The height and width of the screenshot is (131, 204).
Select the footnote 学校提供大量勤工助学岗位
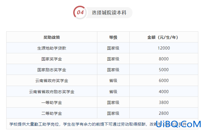click(34, 124)
